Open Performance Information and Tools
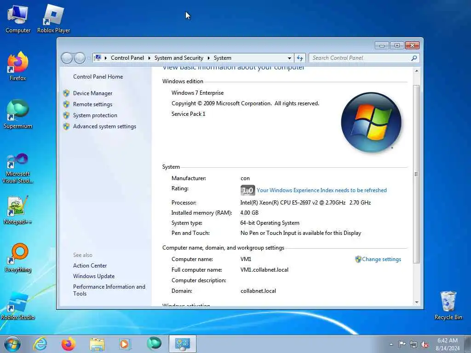Viewport: 471px width, 353px height. point(109,290)
